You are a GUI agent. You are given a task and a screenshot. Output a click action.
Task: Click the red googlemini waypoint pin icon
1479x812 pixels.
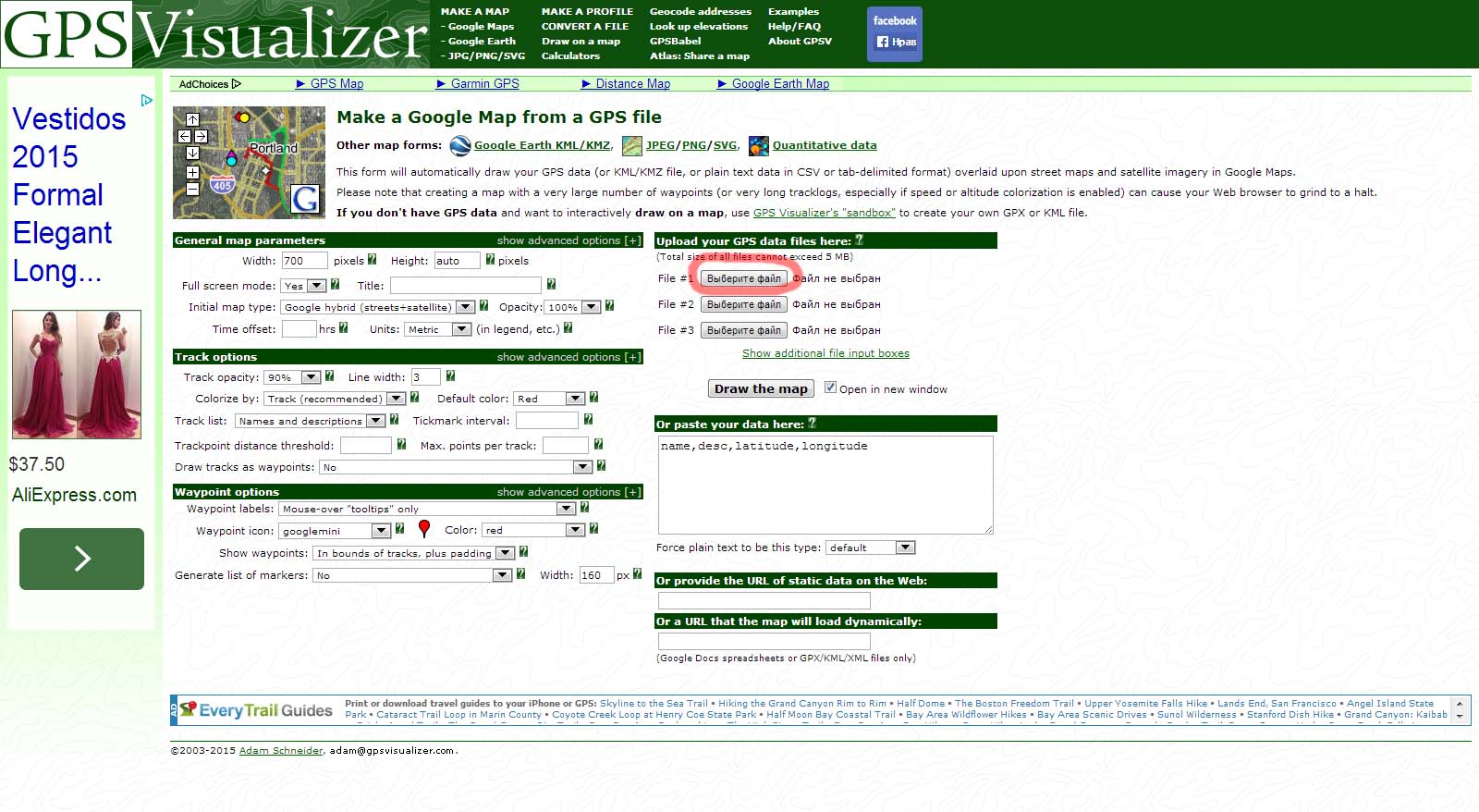point(424,529)
